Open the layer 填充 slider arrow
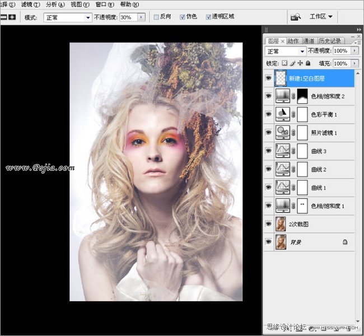The height and width of the screenshot is (336, 364). (x=354, y=64)
